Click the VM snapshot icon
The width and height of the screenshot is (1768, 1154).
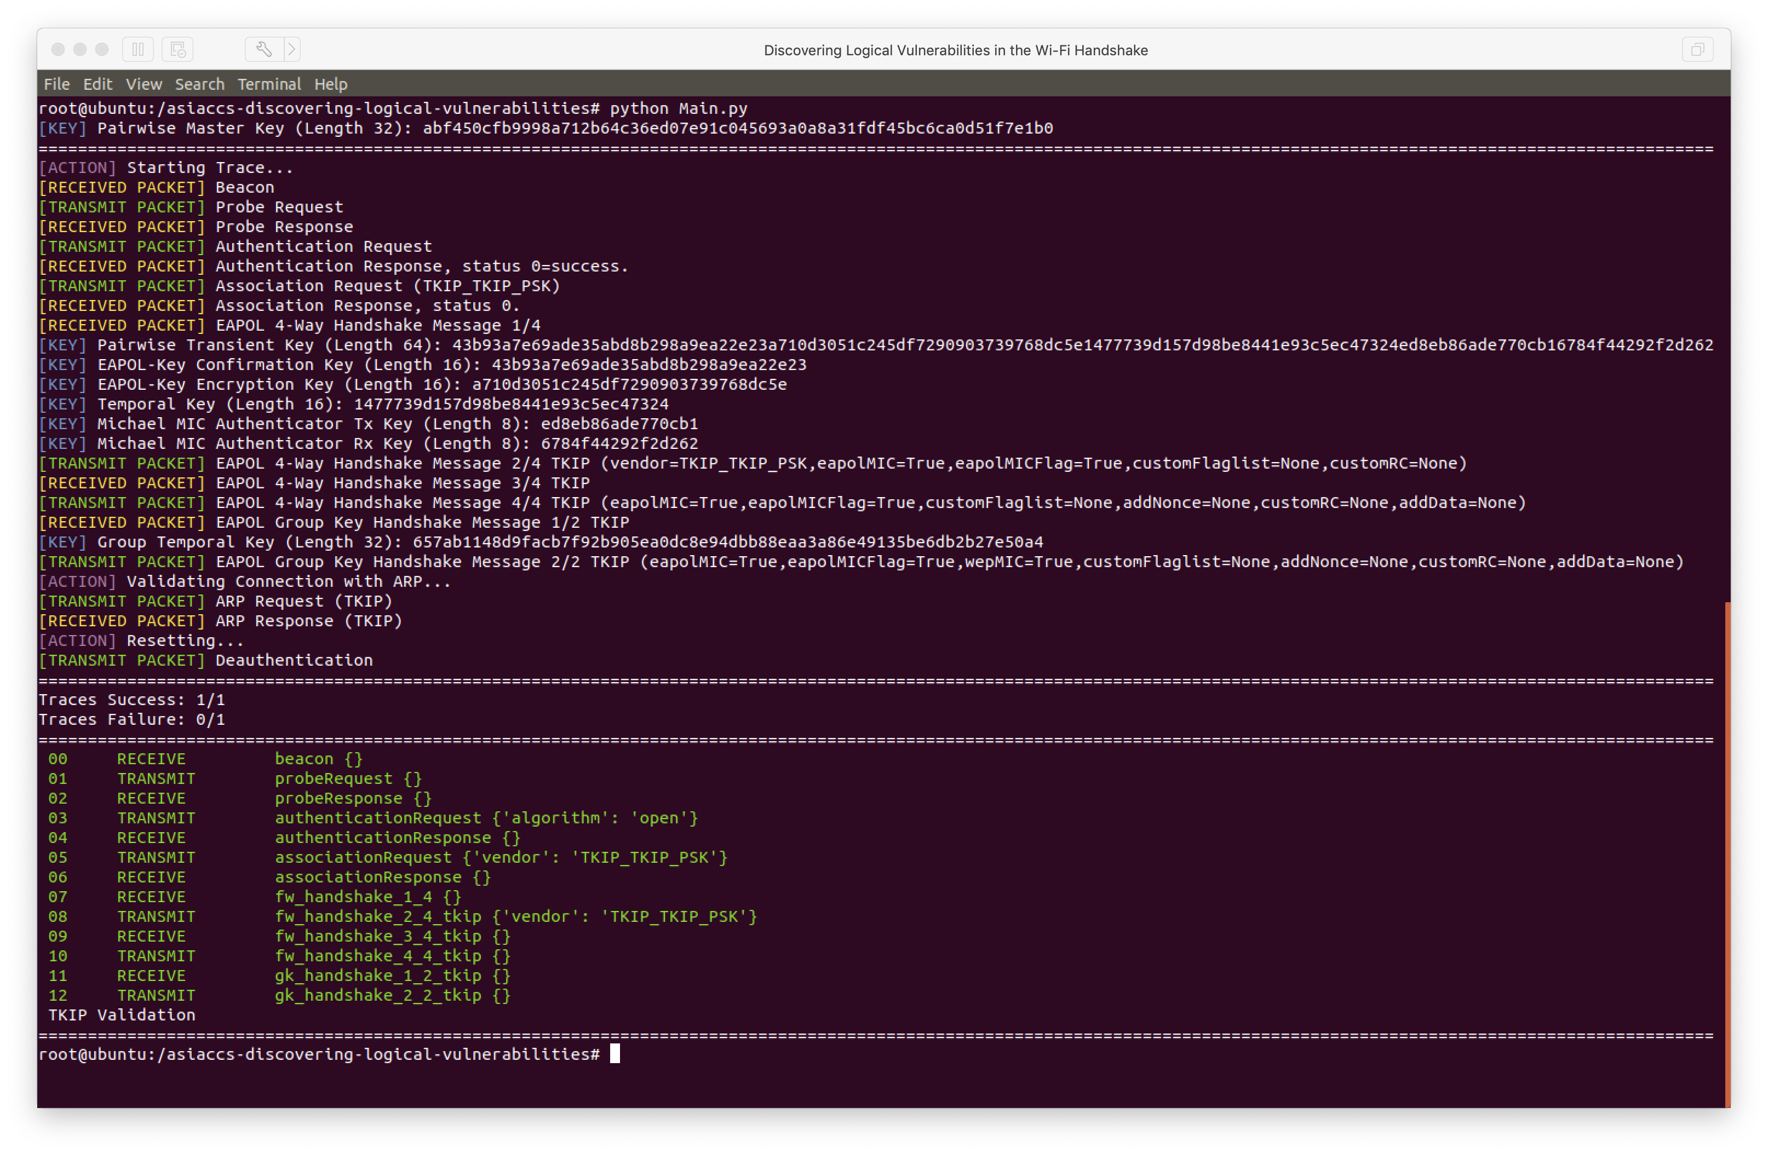[x=177, y=50]
